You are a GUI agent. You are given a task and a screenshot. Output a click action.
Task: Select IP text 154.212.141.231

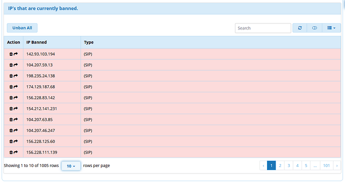tap(42, 109)
